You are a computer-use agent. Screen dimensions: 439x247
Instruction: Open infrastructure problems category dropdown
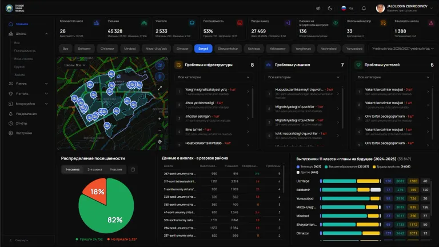point(214,77)
